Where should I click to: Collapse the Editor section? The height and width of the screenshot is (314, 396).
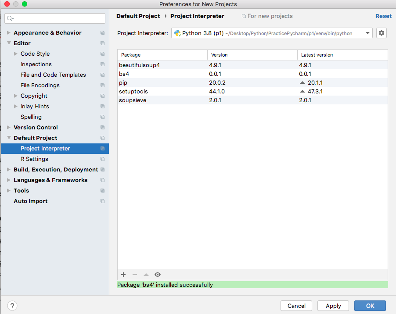pos(9,43)
